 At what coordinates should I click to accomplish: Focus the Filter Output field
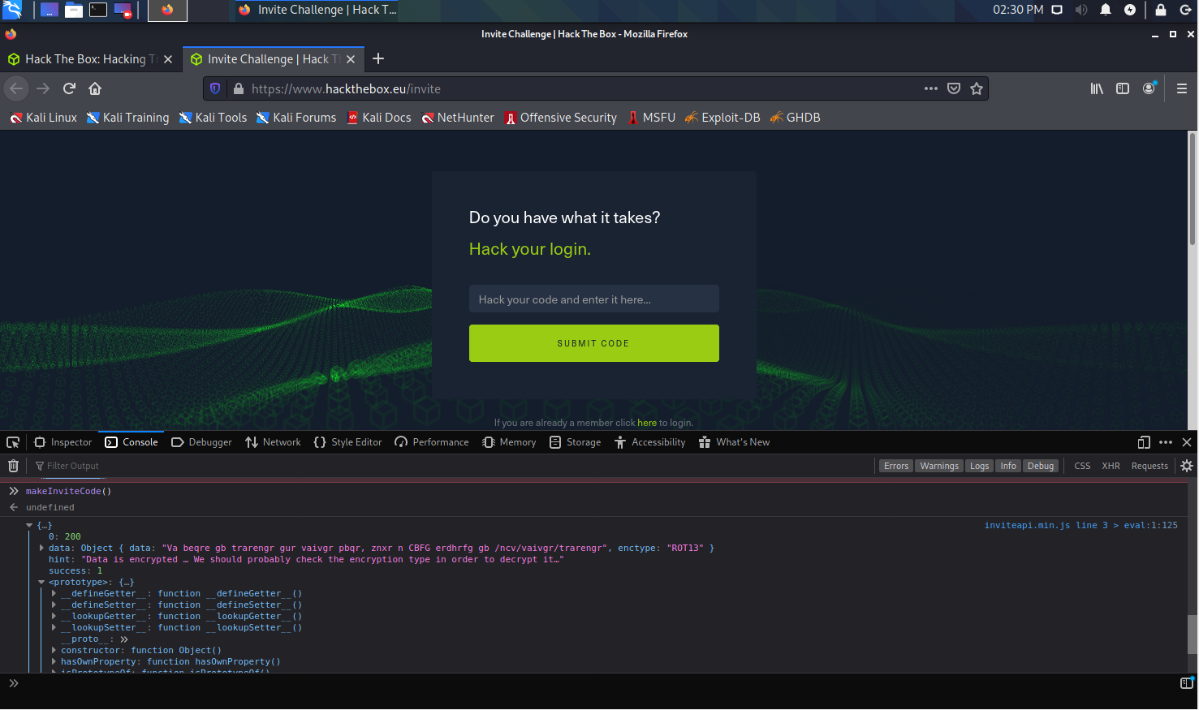coord(453,466)
